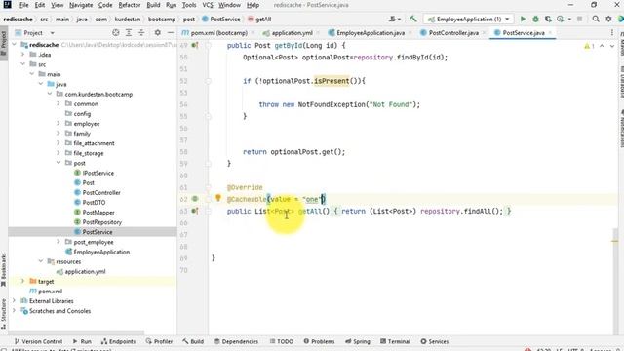Open the profiler run toolbar icon
This screenshot has width=624, height=351.
click(x=561, y=19)
